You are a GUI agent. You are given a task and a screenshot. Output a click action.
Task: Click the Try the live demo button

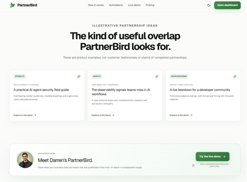[x=212, y=157]
